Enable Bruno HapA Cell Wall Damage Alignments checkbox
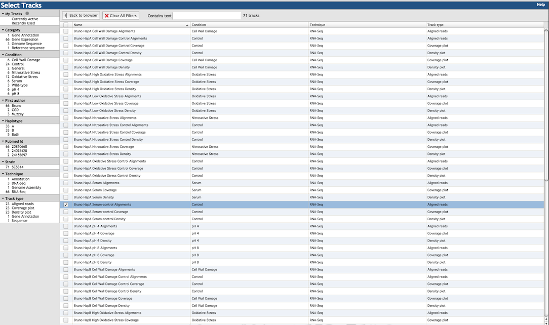 pyautogui.click(x=66, y=31)
